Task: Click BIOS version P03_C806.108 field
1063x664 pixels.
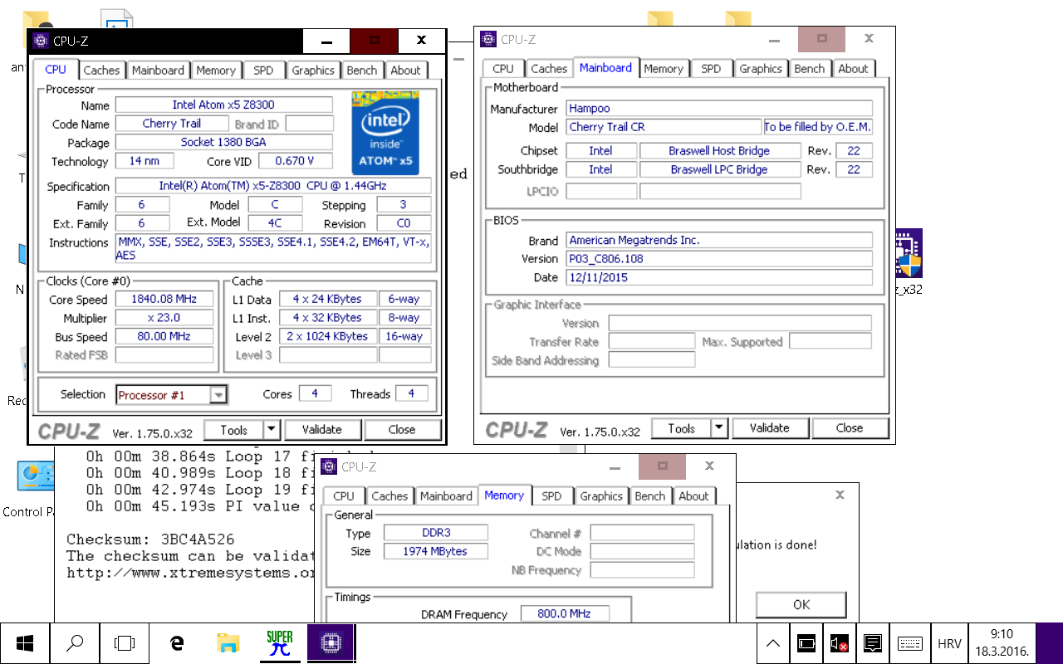Action: 719,258
